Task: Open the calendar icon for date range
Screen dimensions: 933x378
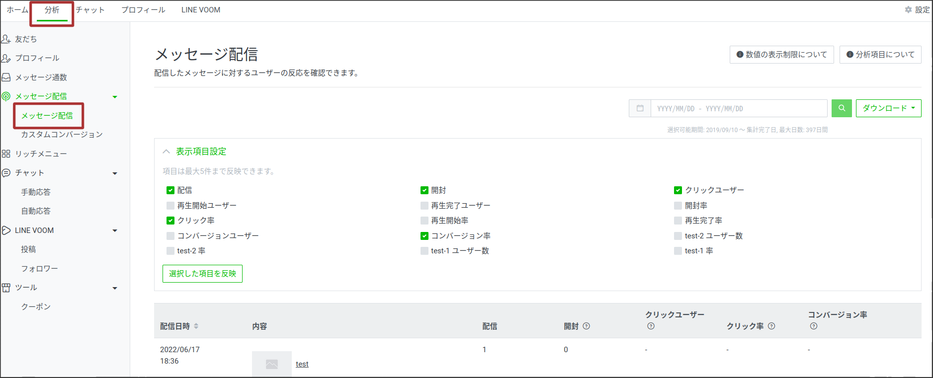Action: tap(640, 108)
